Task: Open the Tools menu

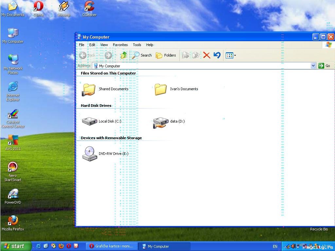Action: (137, 45)
